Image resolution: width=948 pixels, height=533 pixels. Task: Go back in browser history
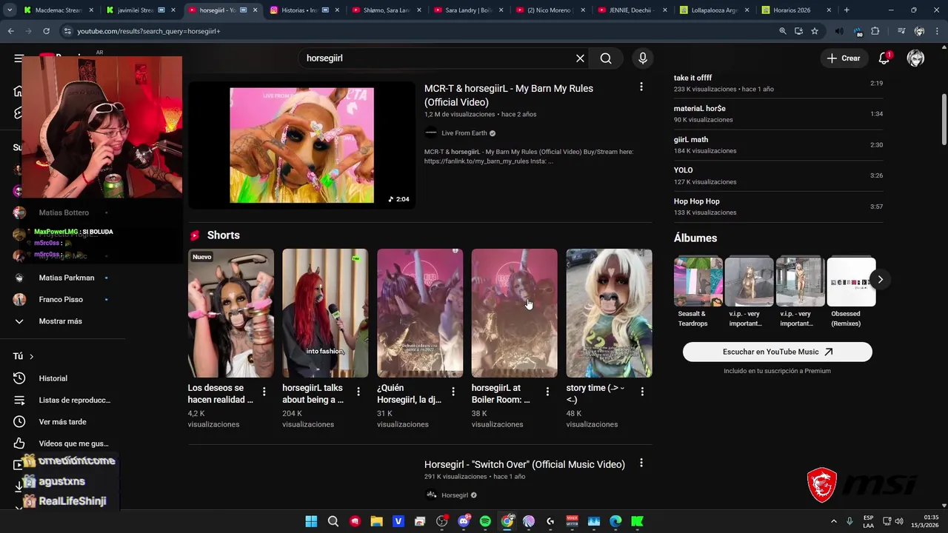(x=10, y=31)
